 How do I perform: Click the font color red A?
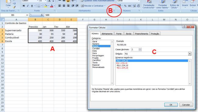[51, 6]
